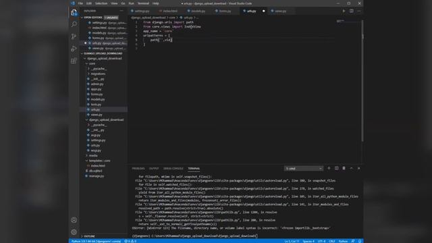The height and width of the screenshot is (243, 432).
Task: Switch to models.py editor tab
Action: (198, 11)
